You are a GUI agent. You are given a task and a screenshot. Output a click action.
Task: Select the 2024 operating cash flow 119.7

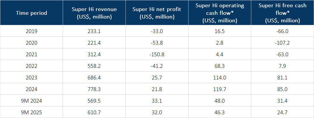[219, 89]
